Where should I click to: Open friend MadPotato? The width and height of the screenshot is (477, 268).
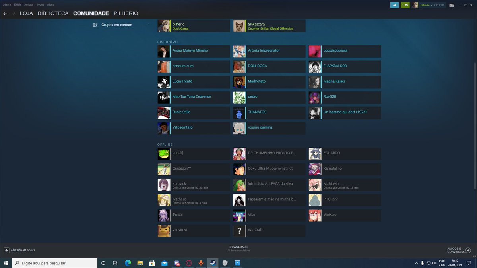269,82
